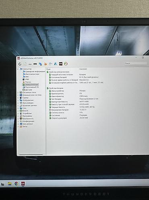The width and height of the screenshot is (149, 200).
Task: Select the Конфигурация category
Action: [x=27, y=121]
